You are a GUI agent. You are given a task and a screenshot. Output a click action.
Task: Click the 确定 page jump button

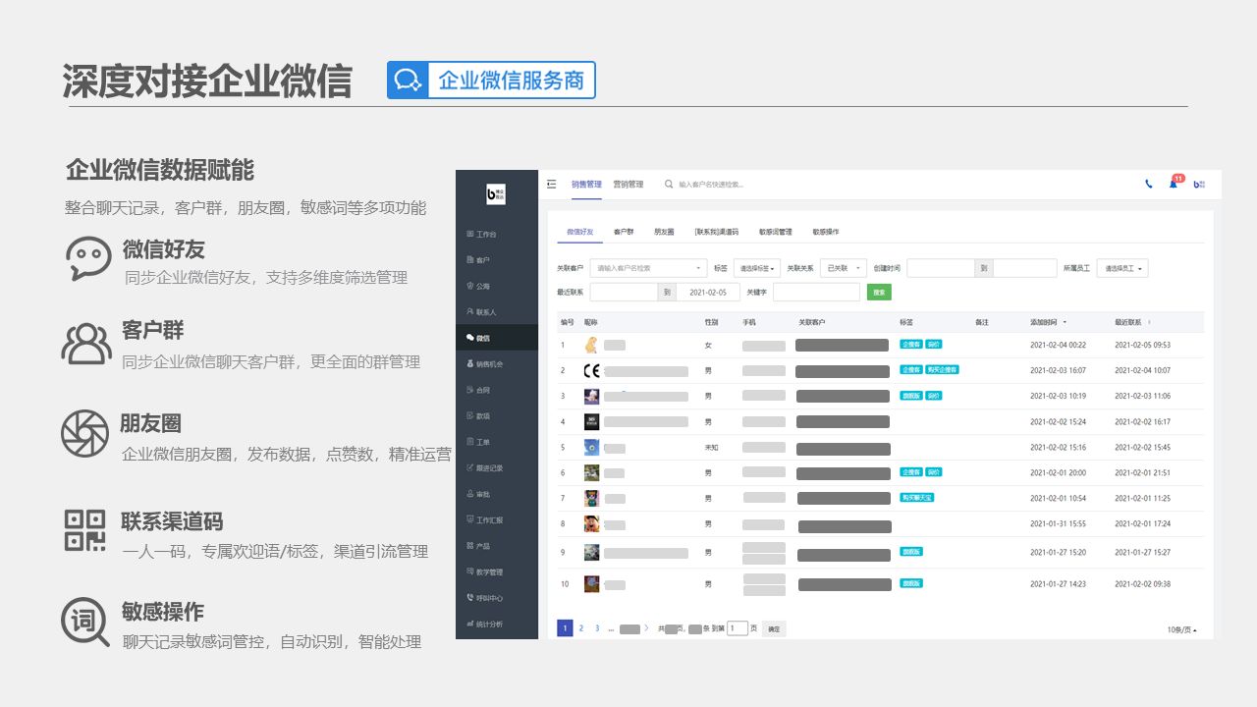tap(774, 628)
